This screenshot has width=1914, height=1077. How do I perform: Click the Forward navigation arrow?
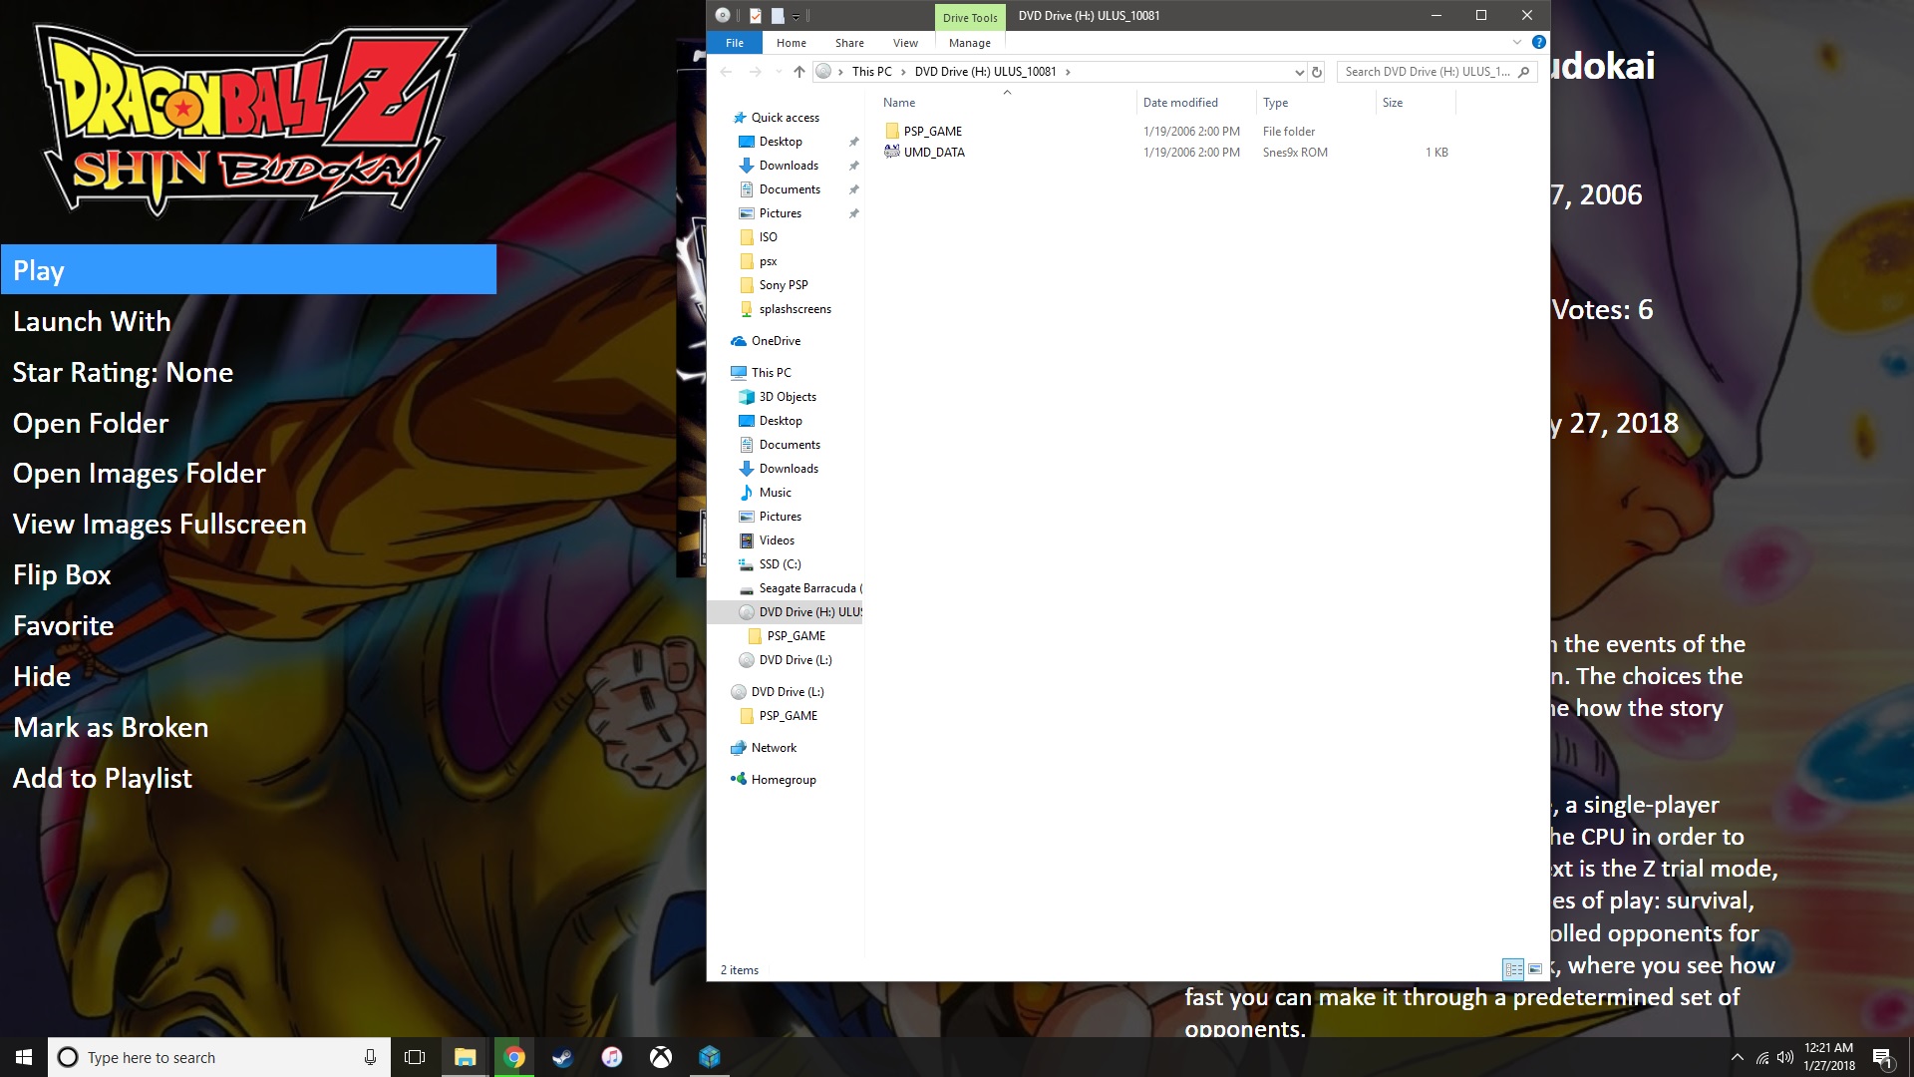pyautogui.click(x=755, y=72)
